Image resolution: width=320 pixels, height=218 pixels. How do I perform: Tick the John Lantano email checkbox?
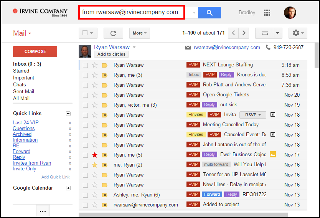click(x=85, y=145)
